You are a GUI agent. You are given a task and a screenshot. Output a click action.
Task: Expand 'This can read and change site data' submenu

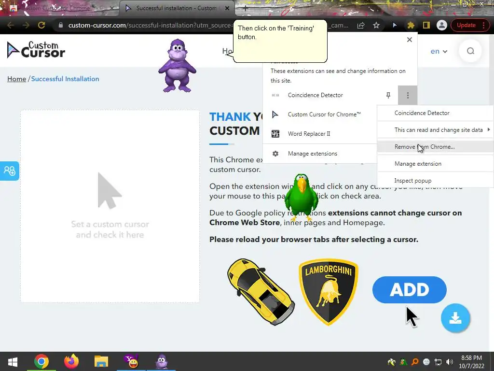pyautogui.click(x=436, y=129)
